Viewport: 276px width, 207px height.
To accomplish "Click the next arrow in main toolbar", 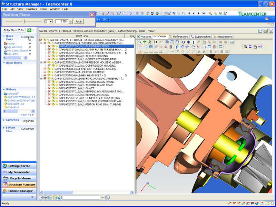I will (199, 13).
